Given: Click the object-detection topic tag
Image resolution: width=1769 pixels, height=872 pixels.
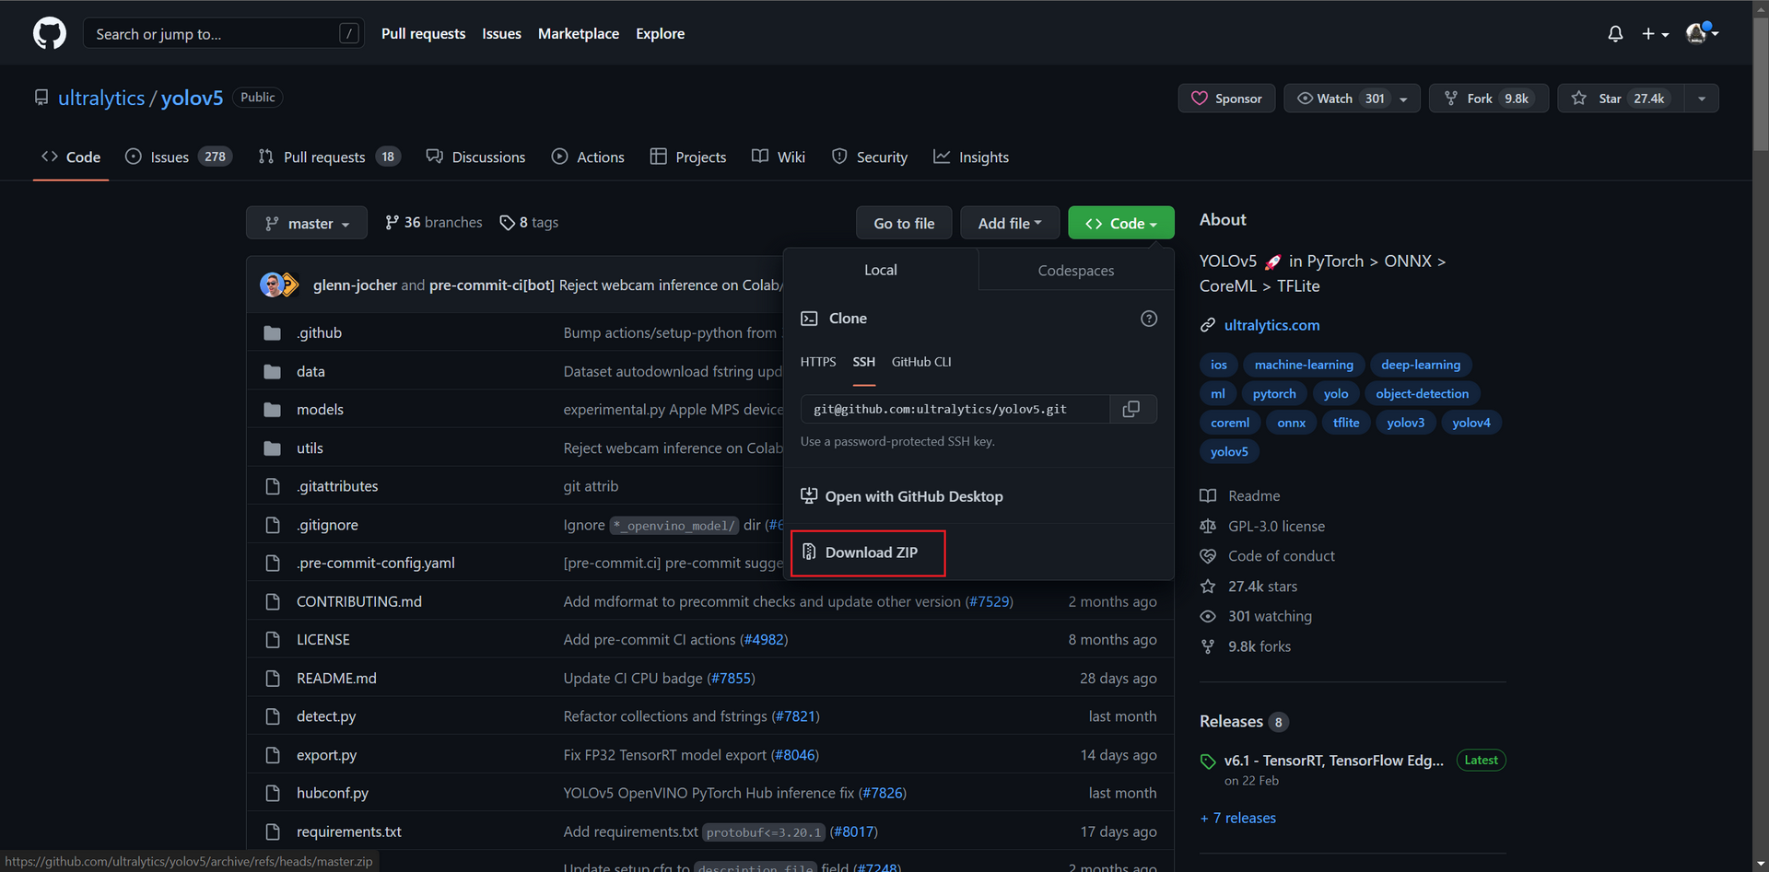Looking at the screenshot, I should coord(1423,394).
